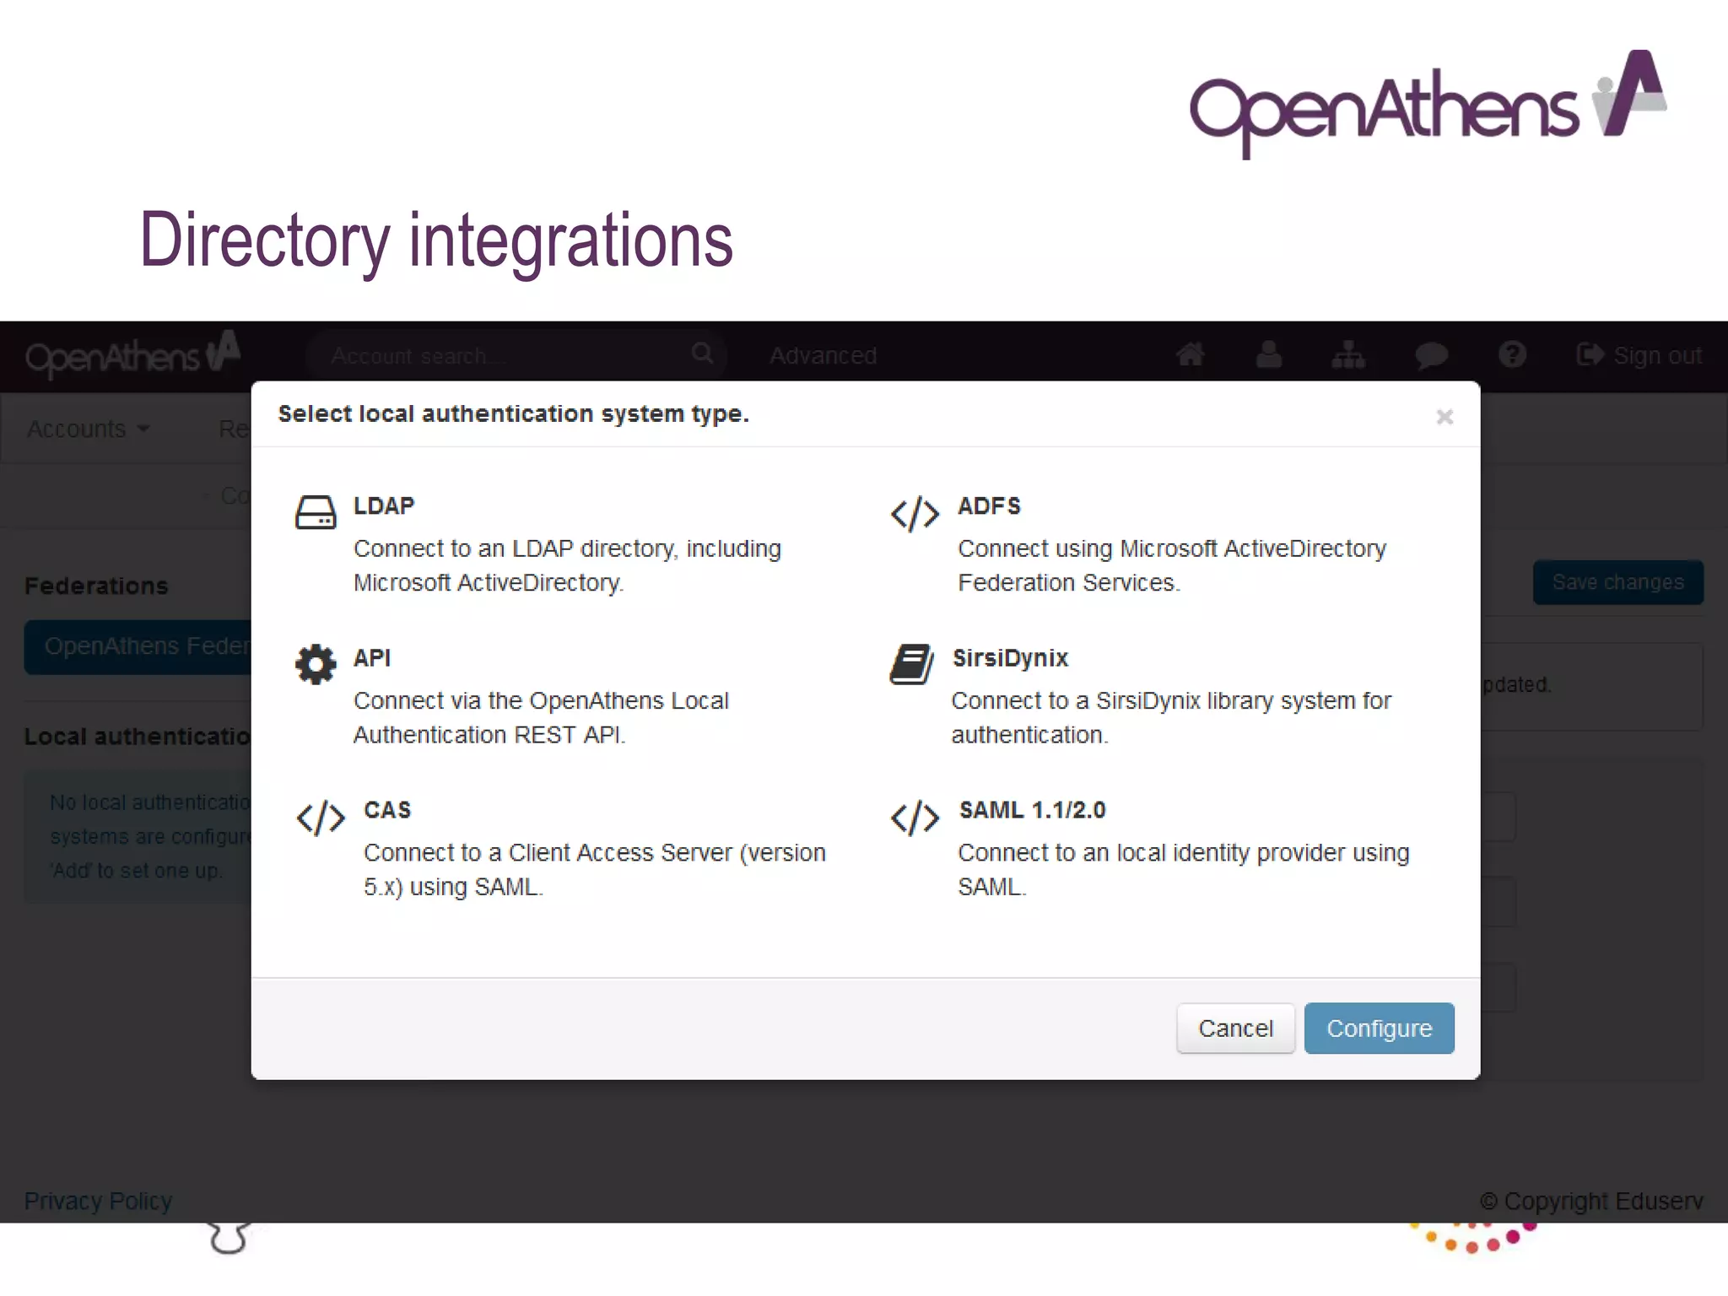Select the LDAP drive icon
The width and height of the screenshot is (1728, 1296).
point(316,512)
